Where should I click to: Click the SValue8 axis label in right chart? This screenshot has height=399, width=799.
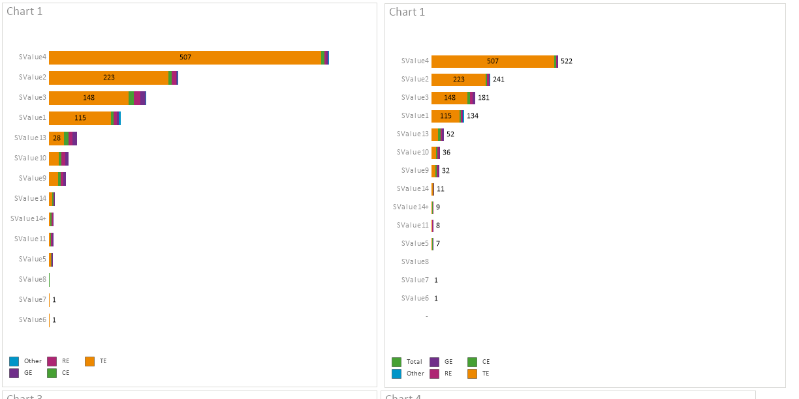415,261
